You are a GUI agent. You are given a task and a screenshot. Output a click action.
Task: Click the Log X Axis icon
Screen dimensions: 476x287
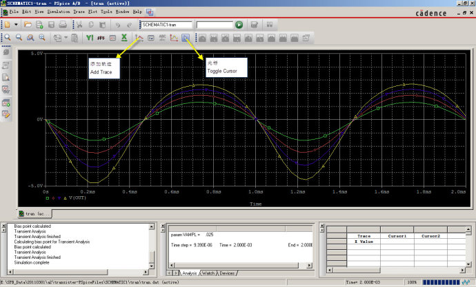88,37
